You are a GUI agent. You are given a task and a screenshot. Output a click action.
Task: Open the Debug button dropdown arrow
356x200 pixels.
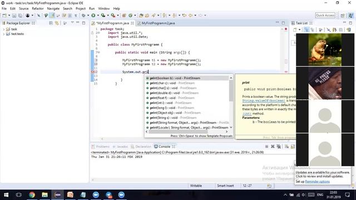click(88, 16)
